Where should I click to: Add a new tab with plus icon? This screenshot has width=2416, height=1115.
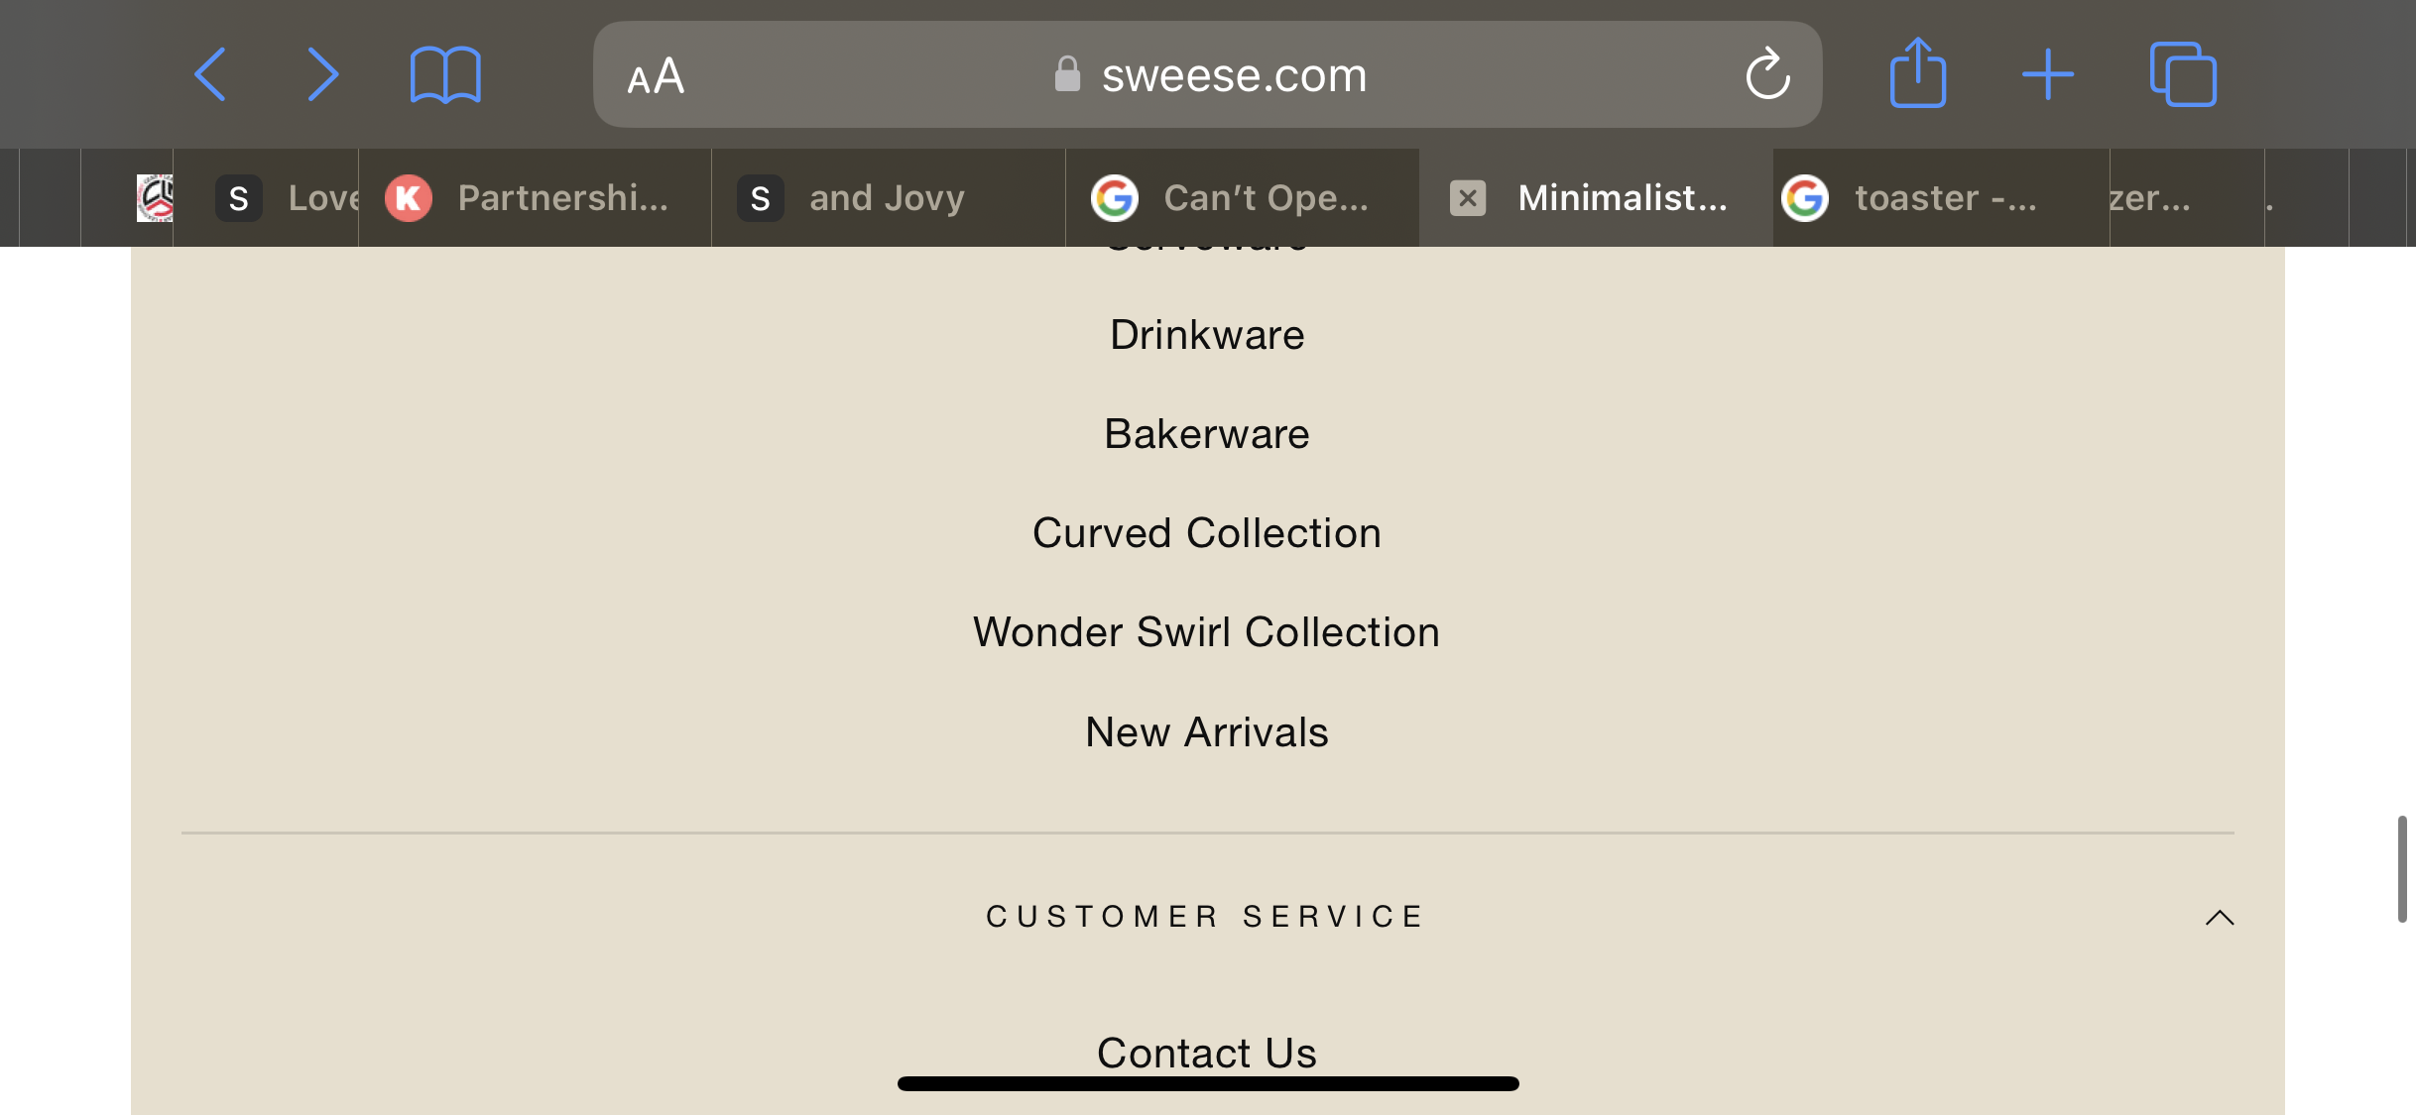[2048, 74]
